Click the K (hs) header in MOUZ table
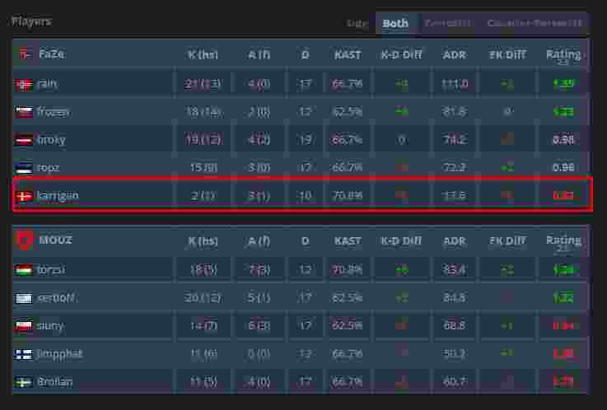 pyautogui.click(x=203, y=241)
